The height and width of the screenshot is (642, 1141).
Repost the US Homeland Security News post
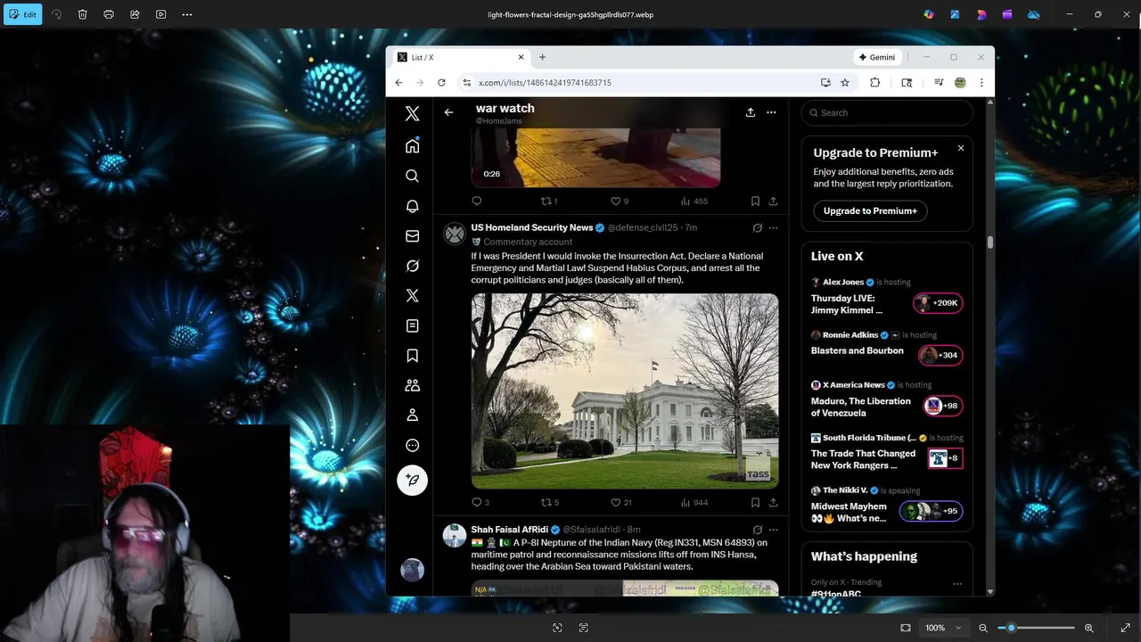(546, 502)
